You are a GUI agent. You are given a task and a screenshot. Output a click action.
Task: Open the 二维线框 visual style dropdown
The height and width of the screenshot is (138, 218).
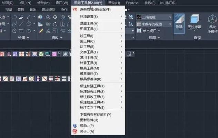154,17
